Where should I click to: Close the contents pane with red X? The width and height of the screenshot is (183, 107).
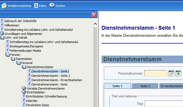pos(94,15)
